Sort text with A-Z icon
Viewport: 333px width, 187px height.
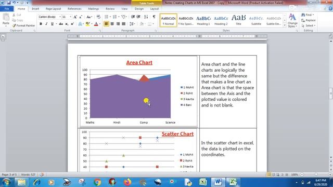pyautogui.click(x=146, y=17)
